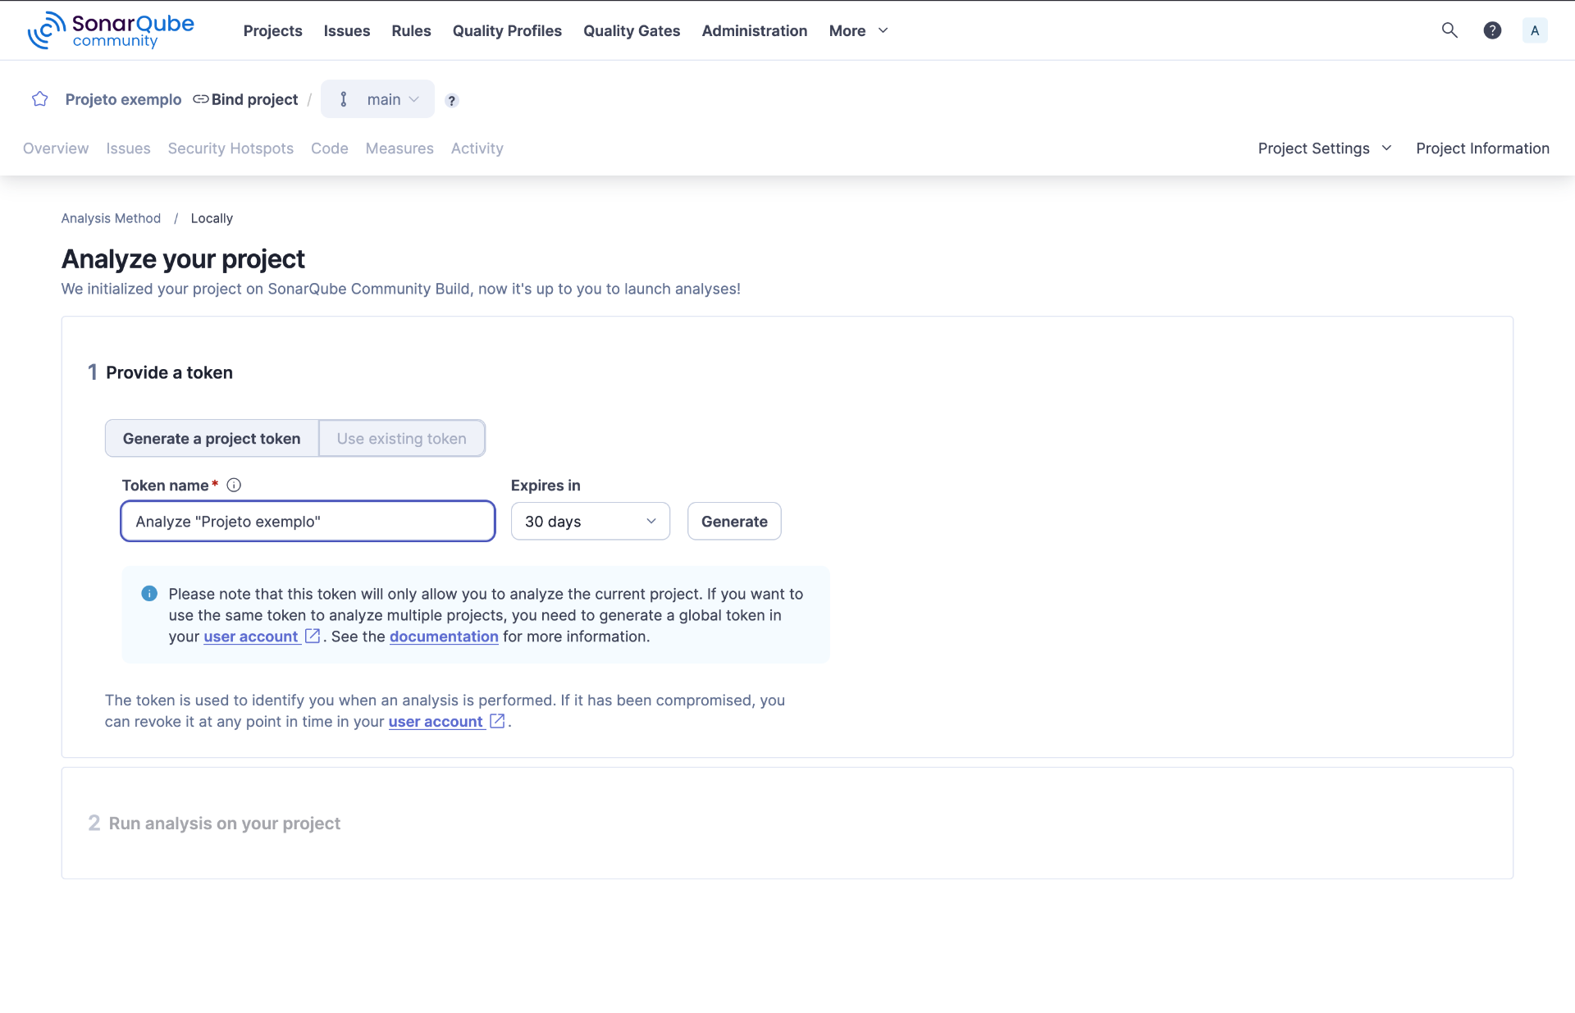Open the search magnifier icon
1575x1013 pixels.
1449,30
